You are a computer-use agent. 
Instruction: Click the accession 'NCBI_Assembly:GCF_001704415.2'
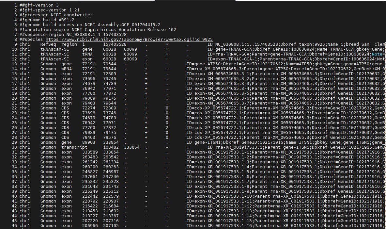[123, 25]
